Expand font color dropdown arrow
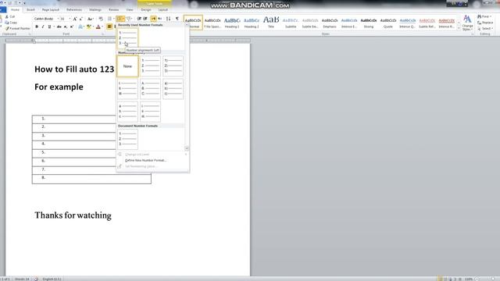The width and height of the screenshot is (500, 281). click(x=102, y=27)
